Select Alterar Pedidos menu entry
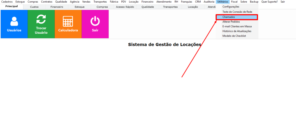 coord(231,22)
